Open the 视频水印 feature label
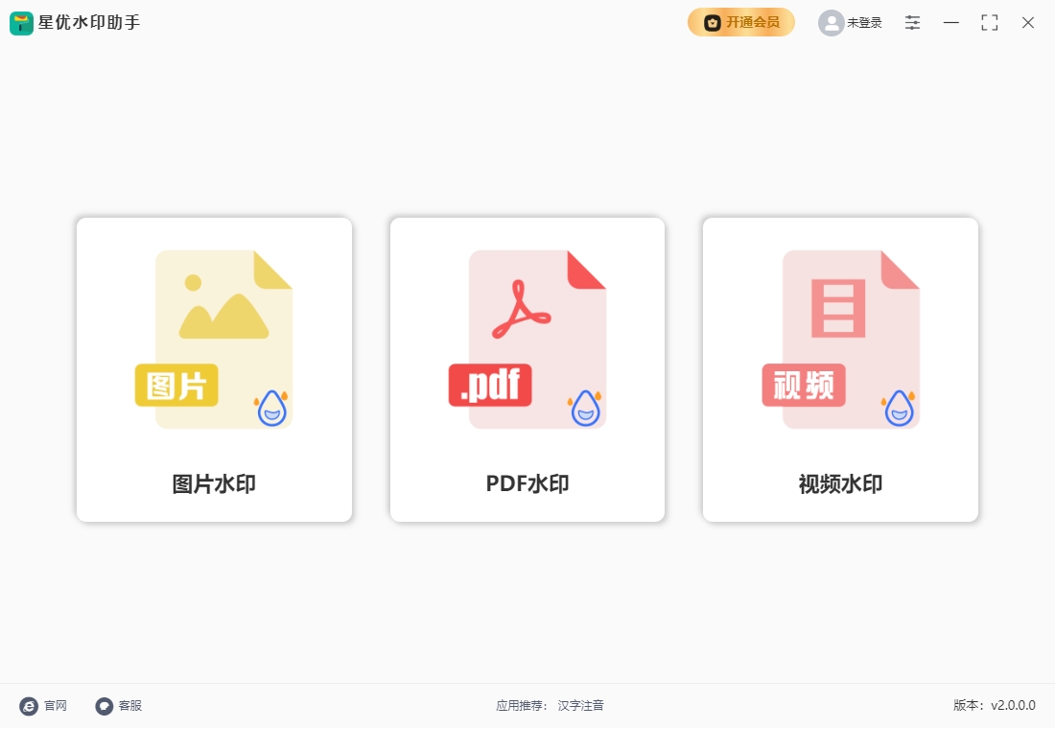This screenshot has height=729, width=1055. point(840,484)
